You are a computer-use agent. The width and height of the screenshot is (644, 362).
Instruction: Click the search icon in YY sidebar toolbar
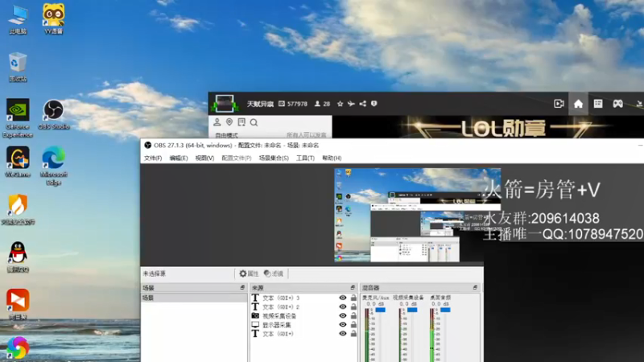tap(254, 122)
